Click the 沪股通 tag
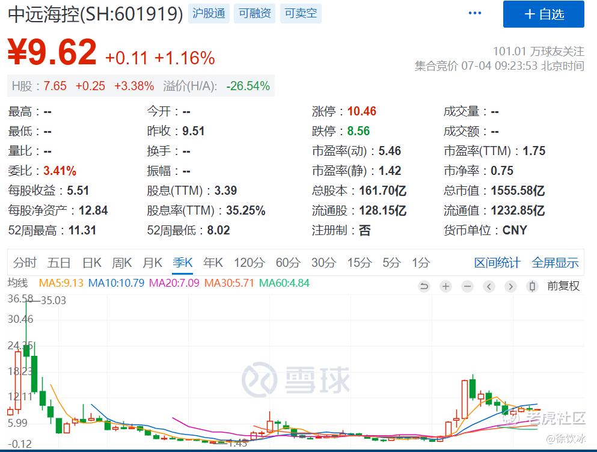The width and height of the screenshot is (597, 452). [x=209, y=13]
